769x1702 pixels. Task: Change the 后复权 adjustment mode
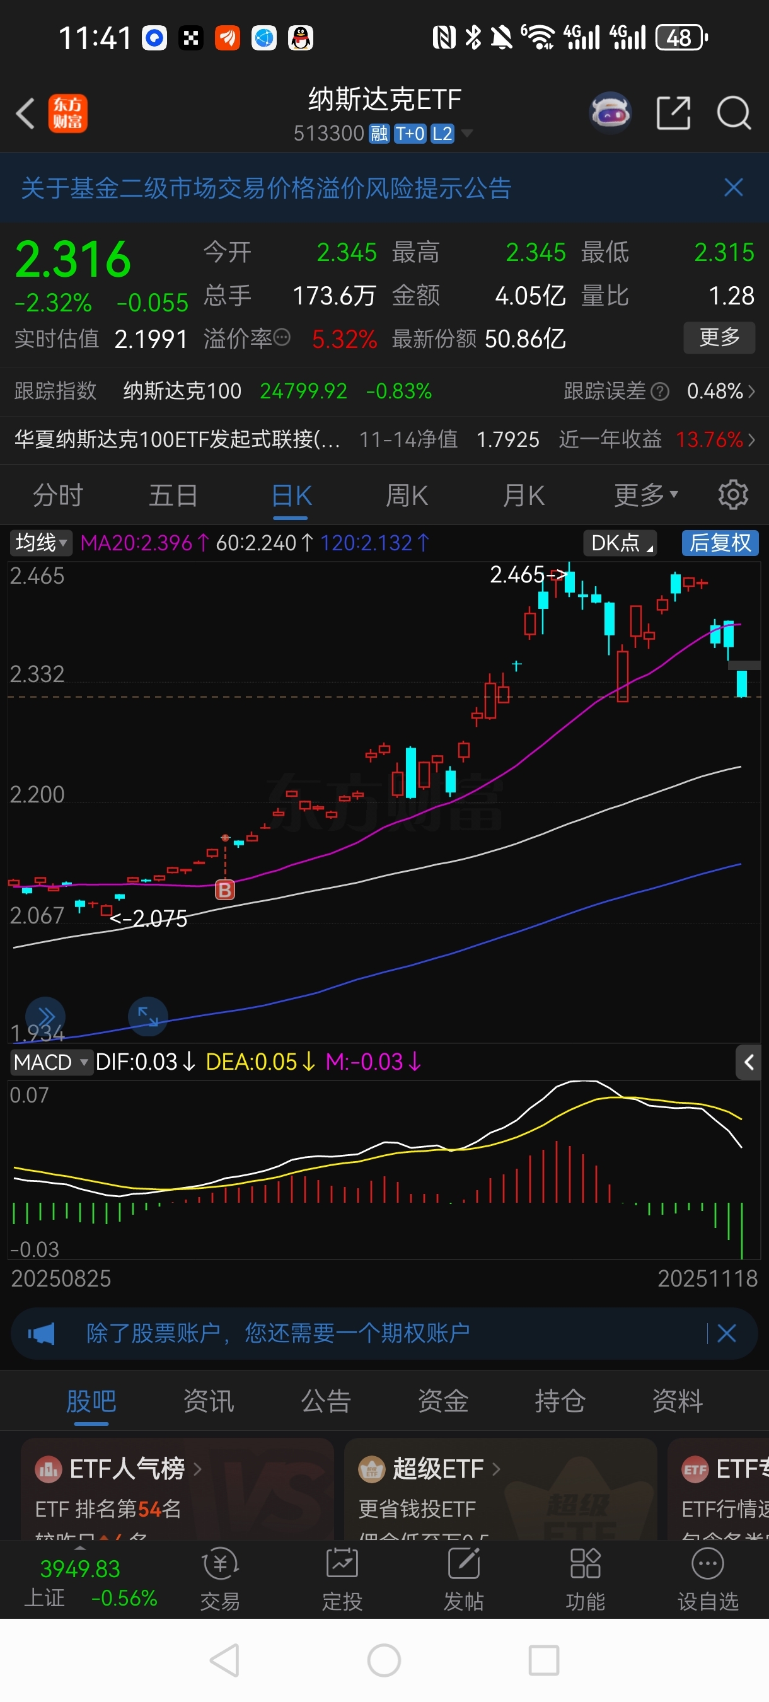tap(720, 543)
